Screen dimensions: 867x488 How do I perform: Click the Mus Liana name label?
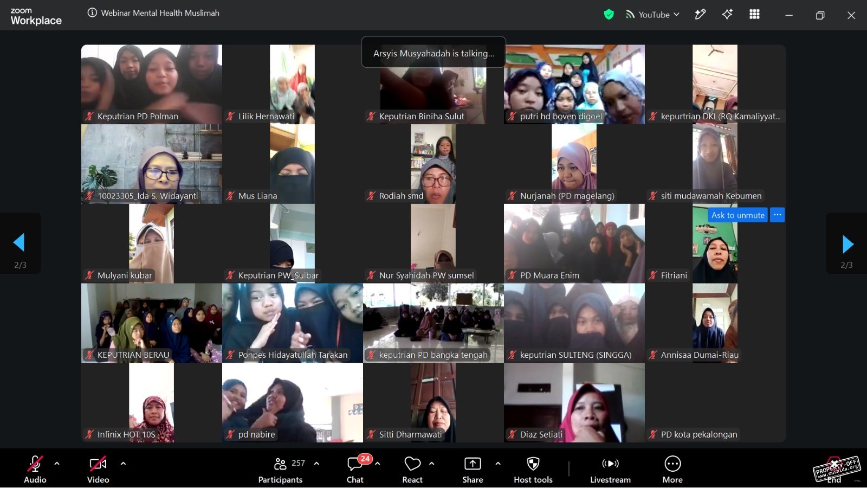258,196
